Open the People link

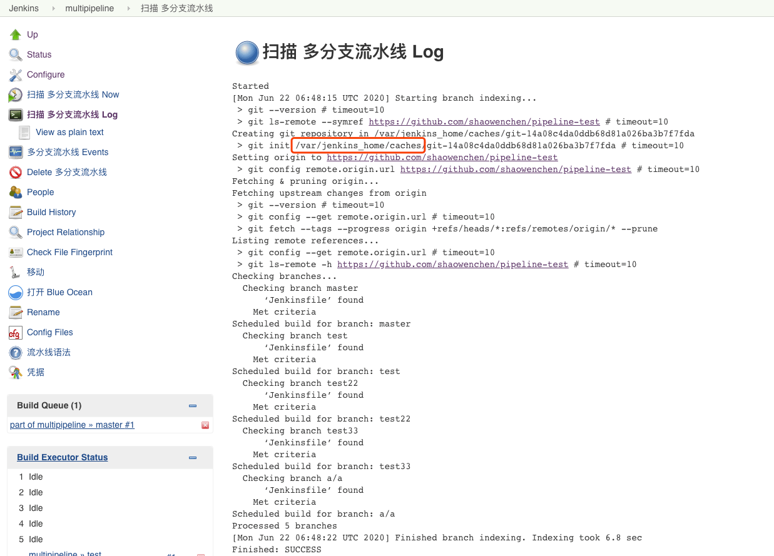pyautogui.click(x=41, y=192)
